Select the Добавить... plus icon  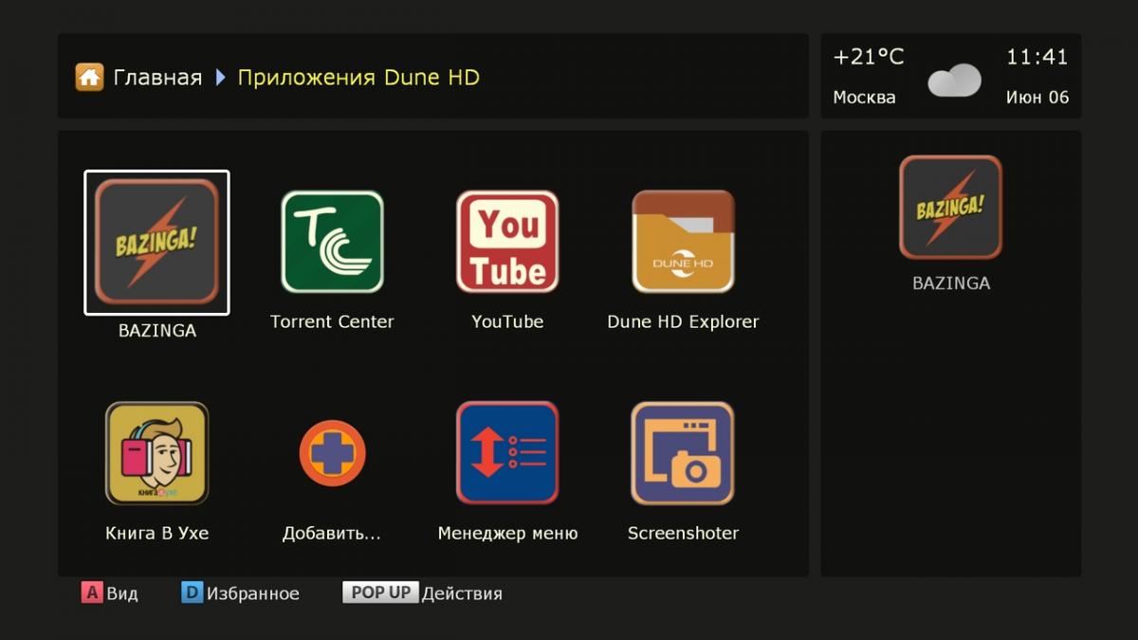332,453
